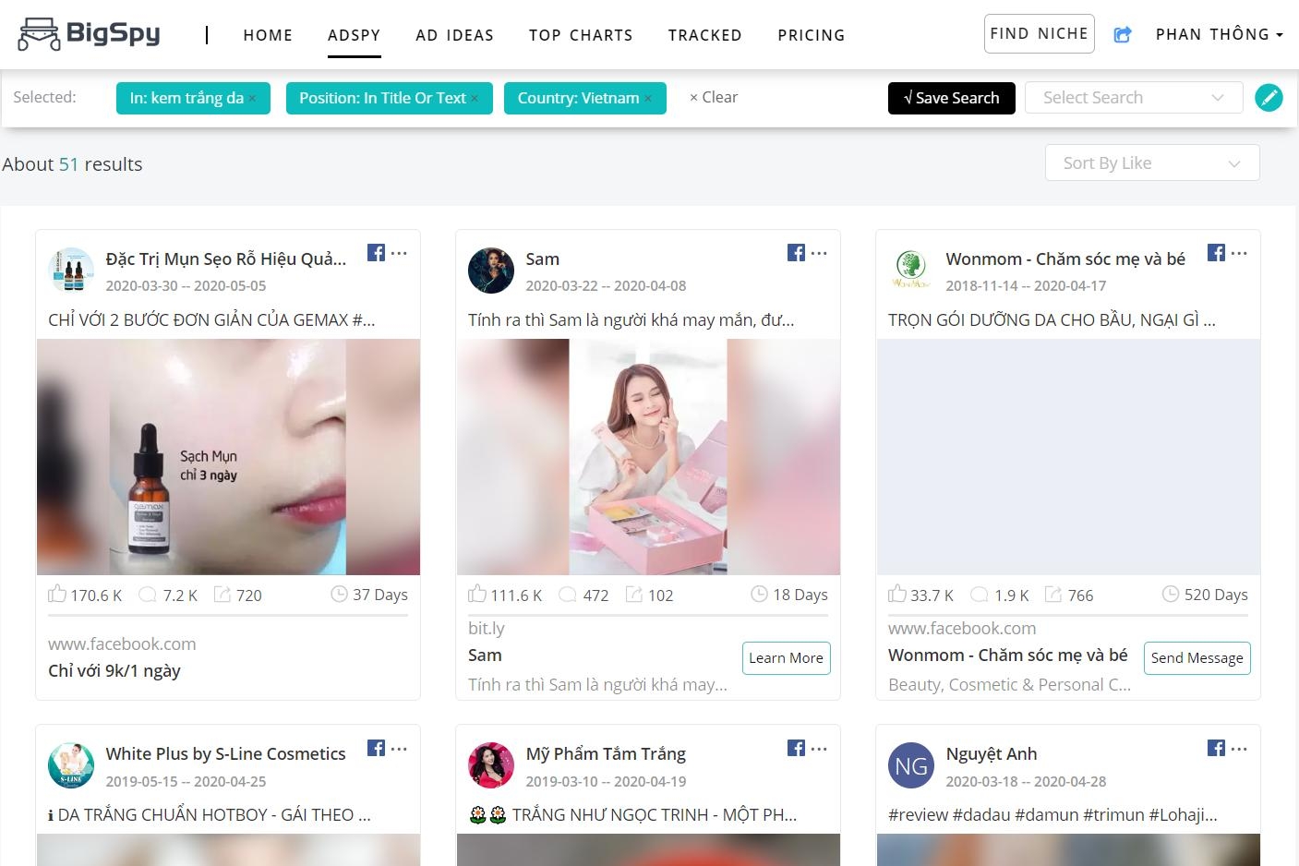Image resolution: width=1299 pixels, height=866 pixels.
Task: Remove the 'In: kem trắng da' filter
Action: point(252,99)
